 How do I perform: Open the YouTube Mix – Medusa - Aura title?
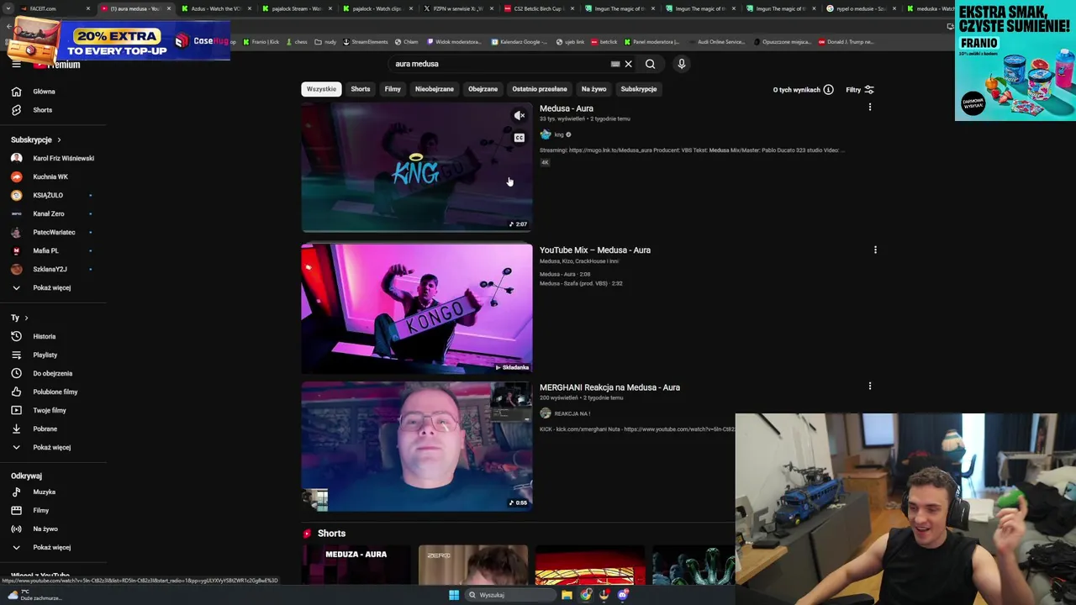point(595,250)
